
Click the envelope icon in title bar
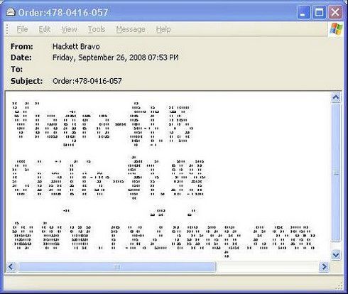(11, 12)
